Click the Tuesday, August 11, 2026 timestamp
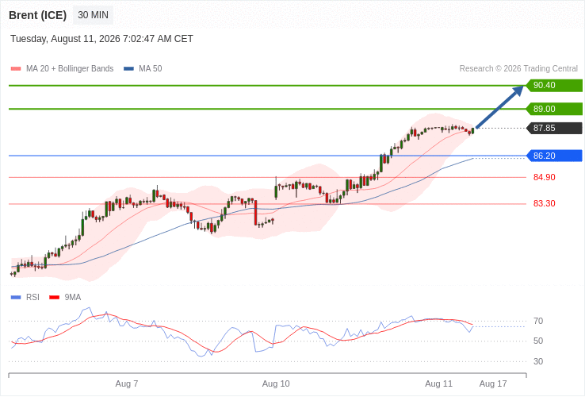This screenshot has height=397, width=585. [101, 39]
